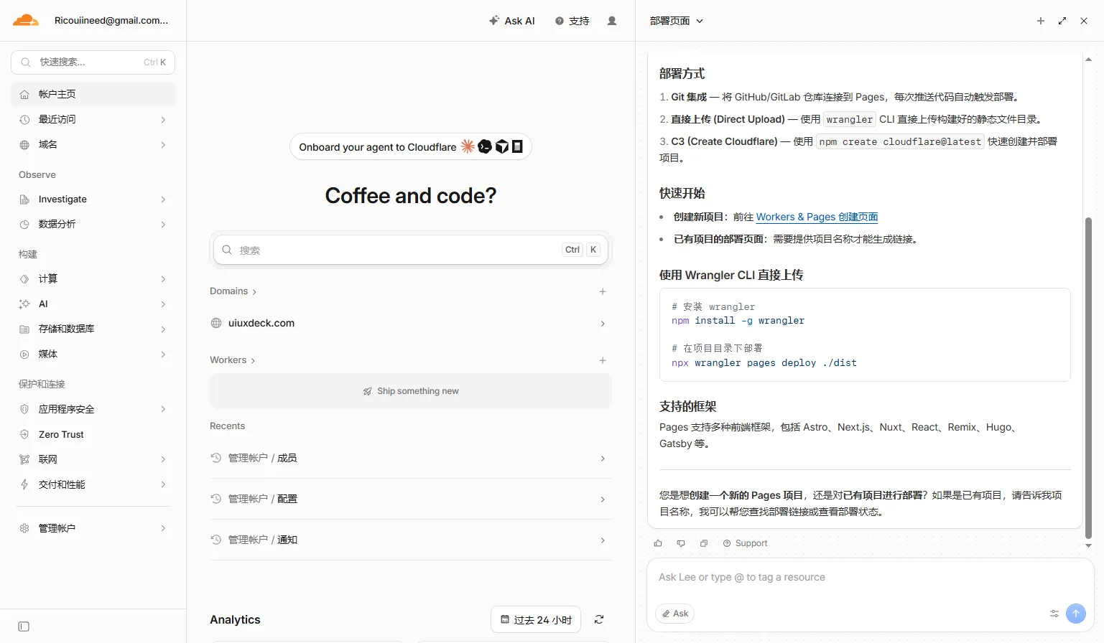
Task: Expand the AI panel to fullscreen
Action: point(1062,21)
